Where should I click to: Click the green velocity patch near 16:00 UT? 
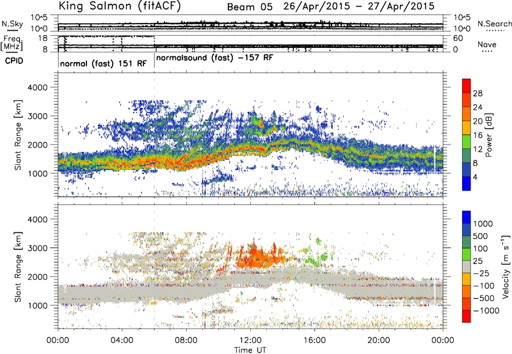point(316,254)
